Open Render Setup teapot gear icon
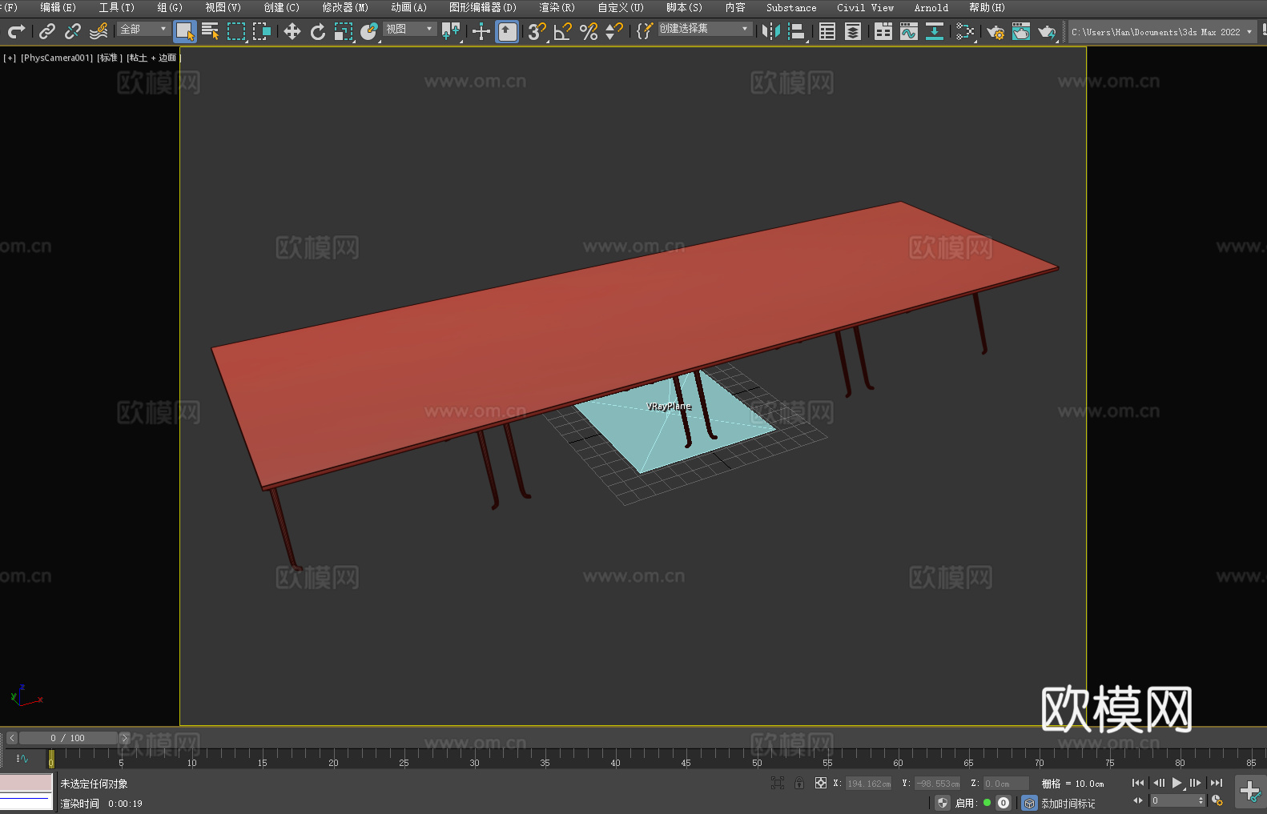 point(995,31)
